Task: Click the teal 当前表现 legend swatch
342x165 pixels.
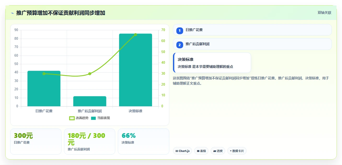Action: tap(94, 118)
